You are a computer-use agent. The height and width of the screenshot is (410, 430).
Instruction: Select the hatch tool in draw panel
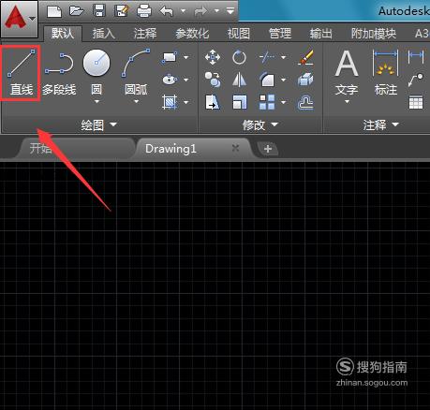pyautogui.click(x=170, y=102)
